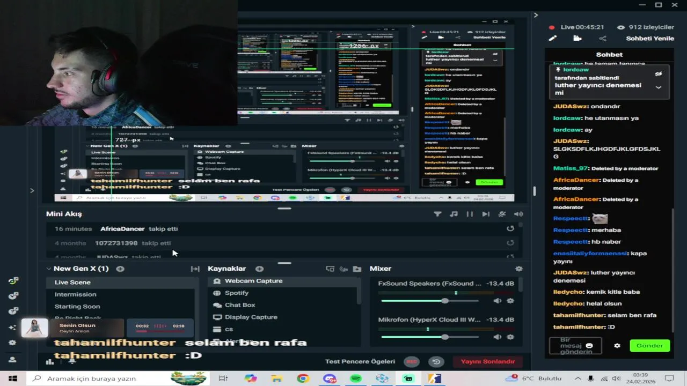Viewport: 687px width, 386px height.
Task: Mute FxSound Speakers in the Mixer
Action: point(498,301)
